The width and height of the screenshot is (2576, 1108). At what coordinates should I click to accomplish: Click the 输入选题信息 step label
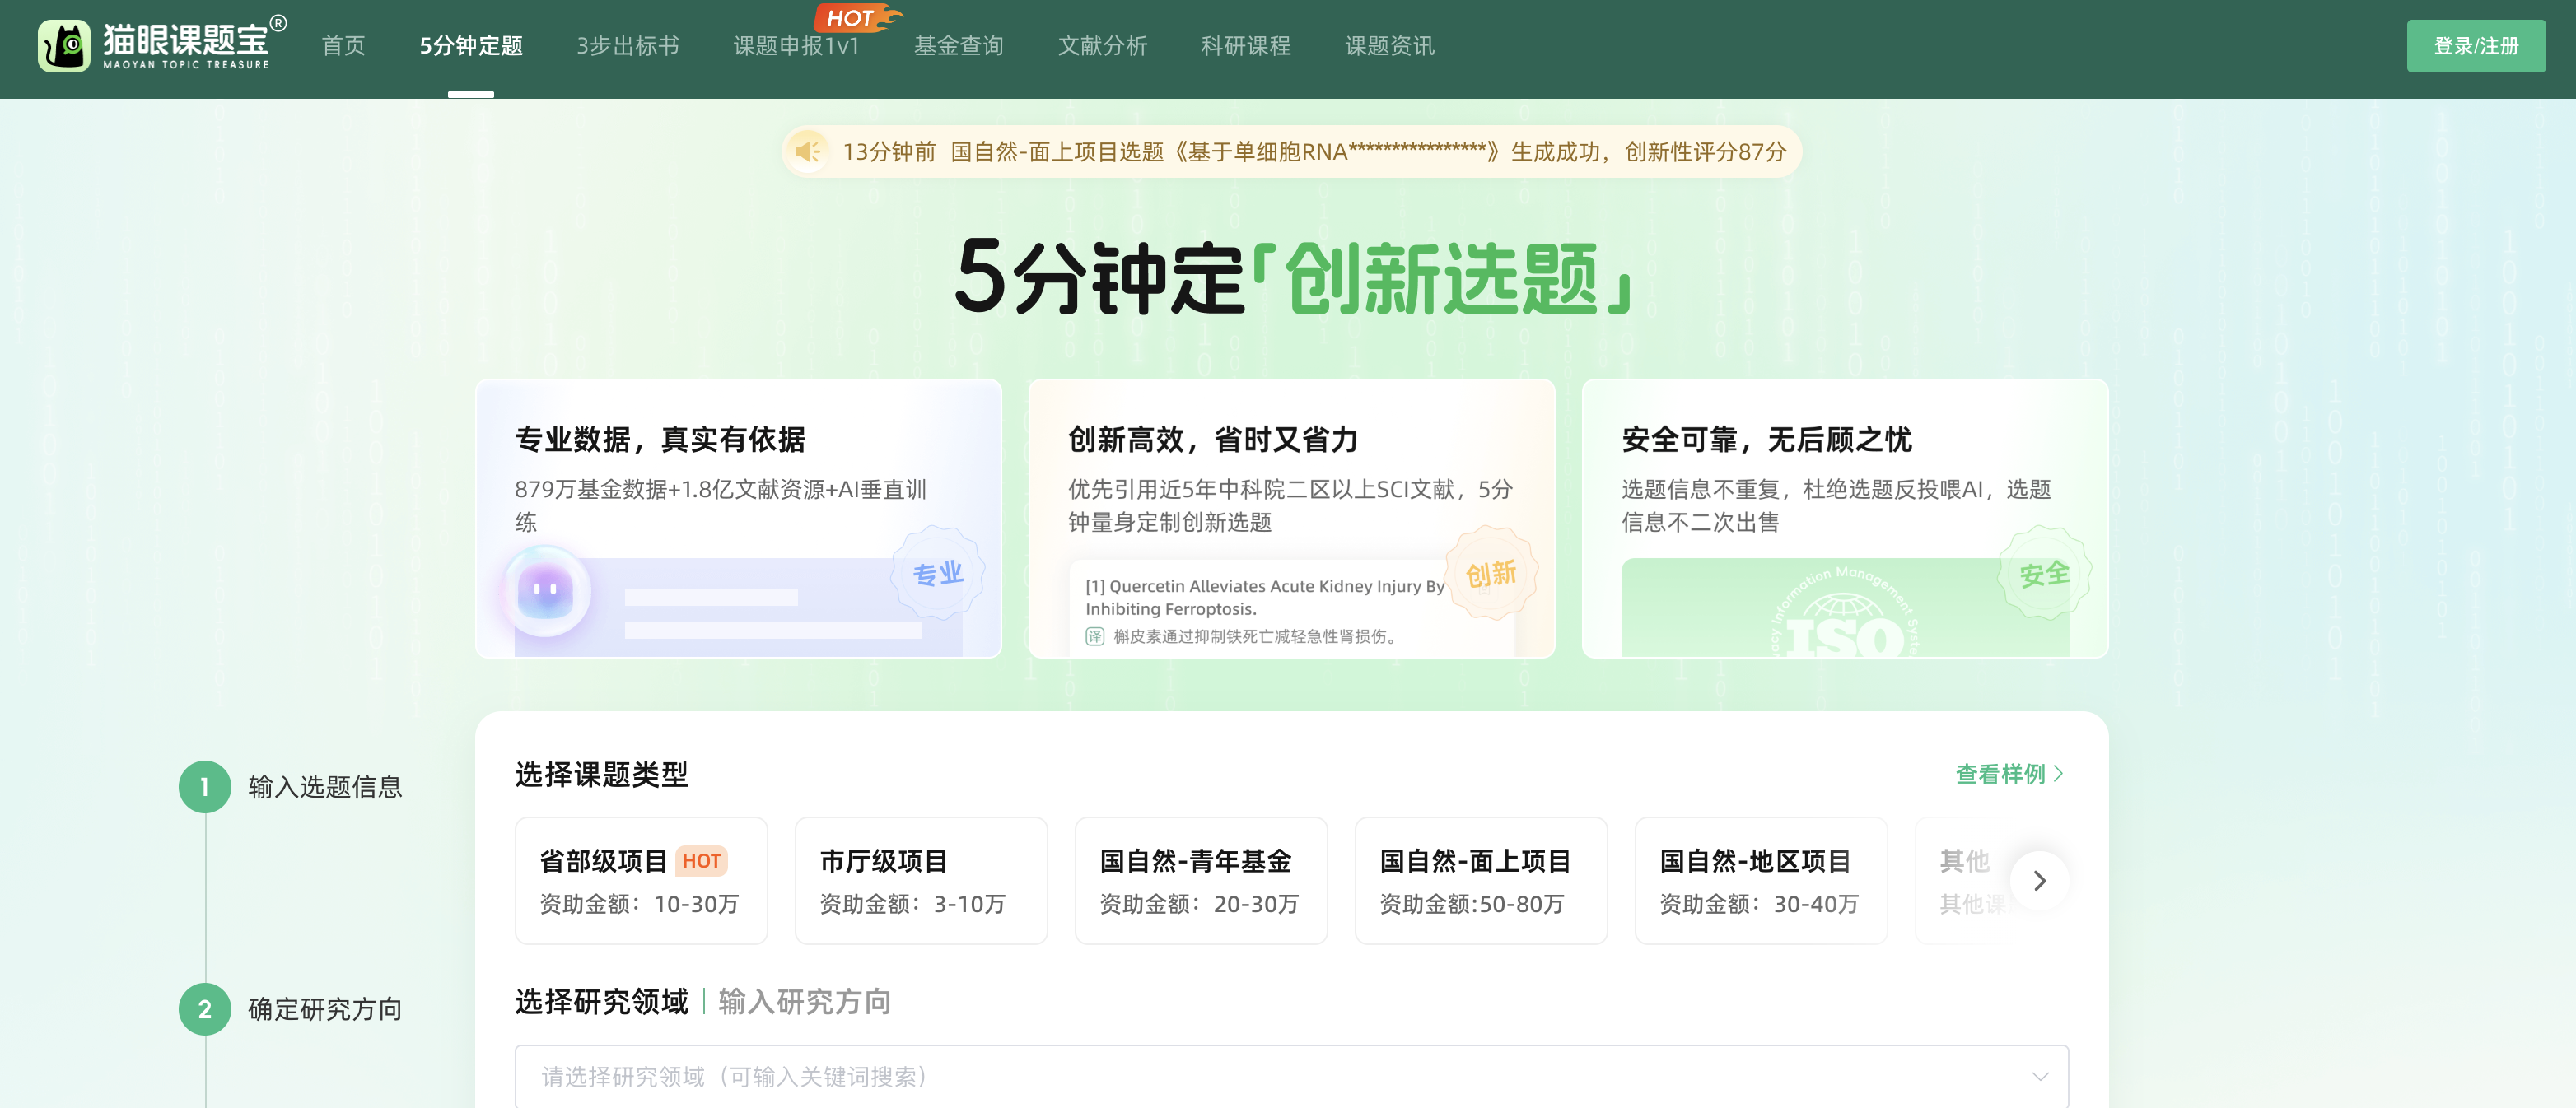pyautogui.click(x=325, y=787)
